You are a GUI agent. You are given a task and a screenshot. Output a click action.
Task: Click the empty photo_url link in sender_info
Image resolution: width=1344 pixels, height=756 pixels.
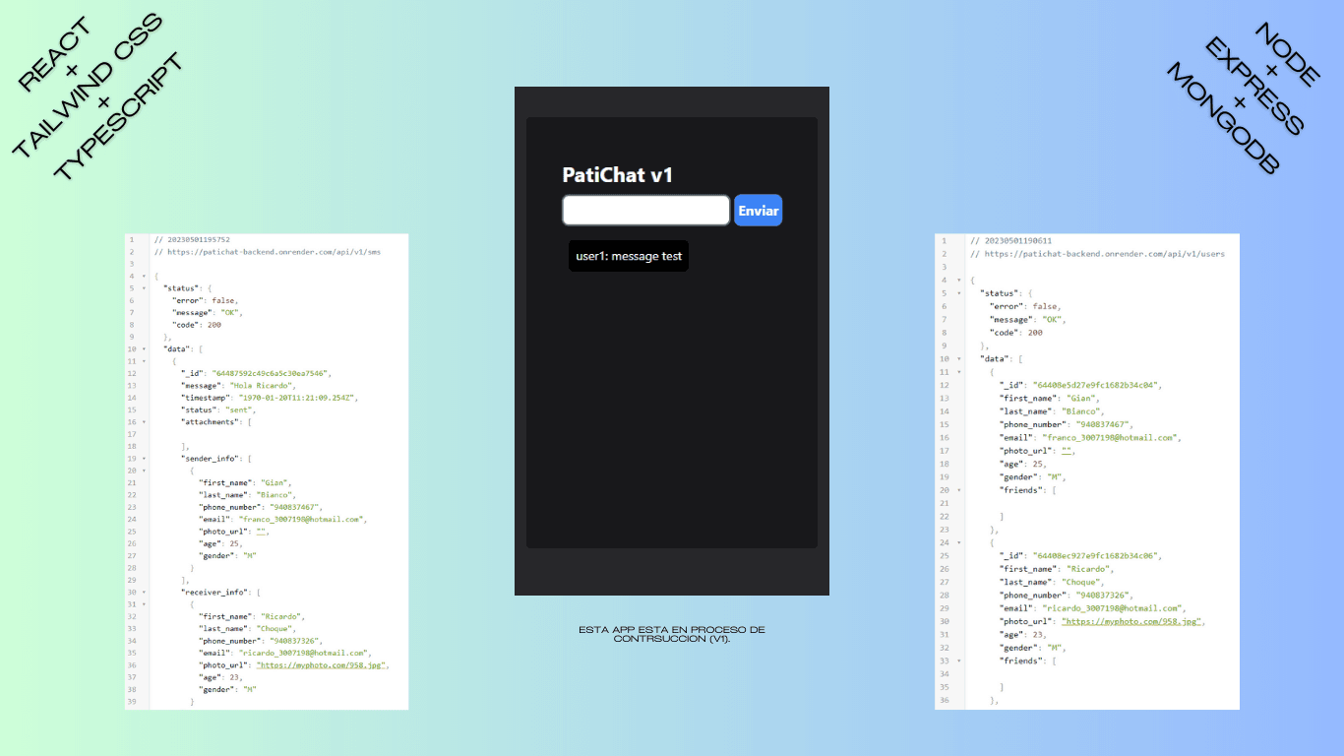(x=262, y=532)
